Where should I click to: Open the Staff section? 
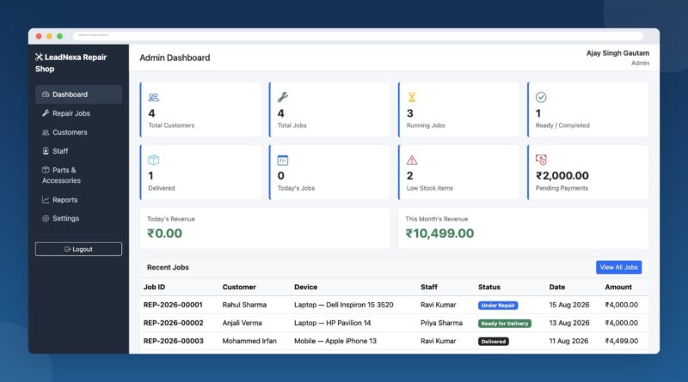point(78,151)
